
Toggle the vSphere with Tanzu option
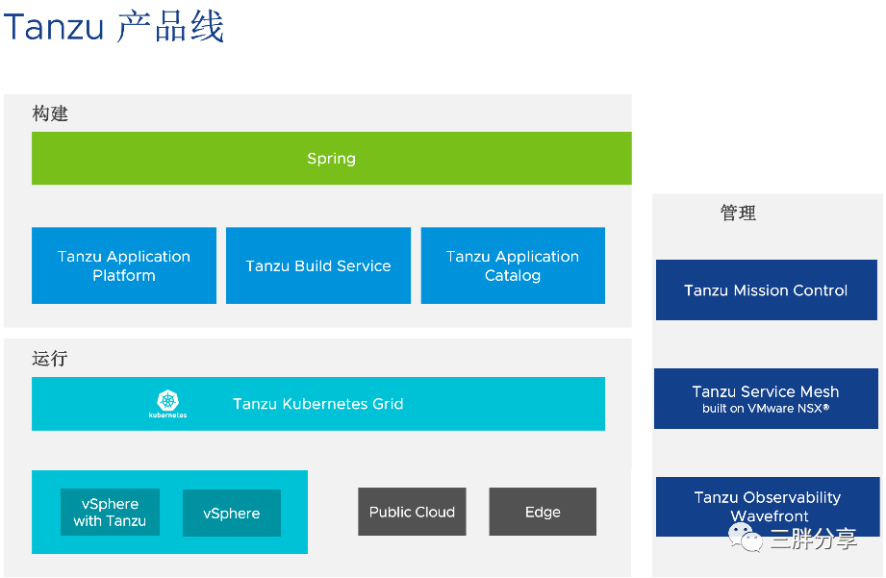[110, 511]
